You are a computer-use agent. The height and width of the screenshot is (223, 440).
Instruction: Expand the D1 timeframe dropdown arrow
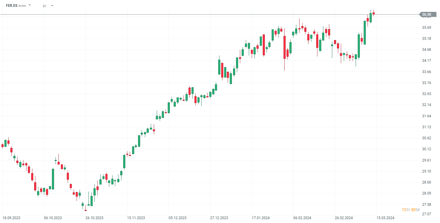coord(52,5)
